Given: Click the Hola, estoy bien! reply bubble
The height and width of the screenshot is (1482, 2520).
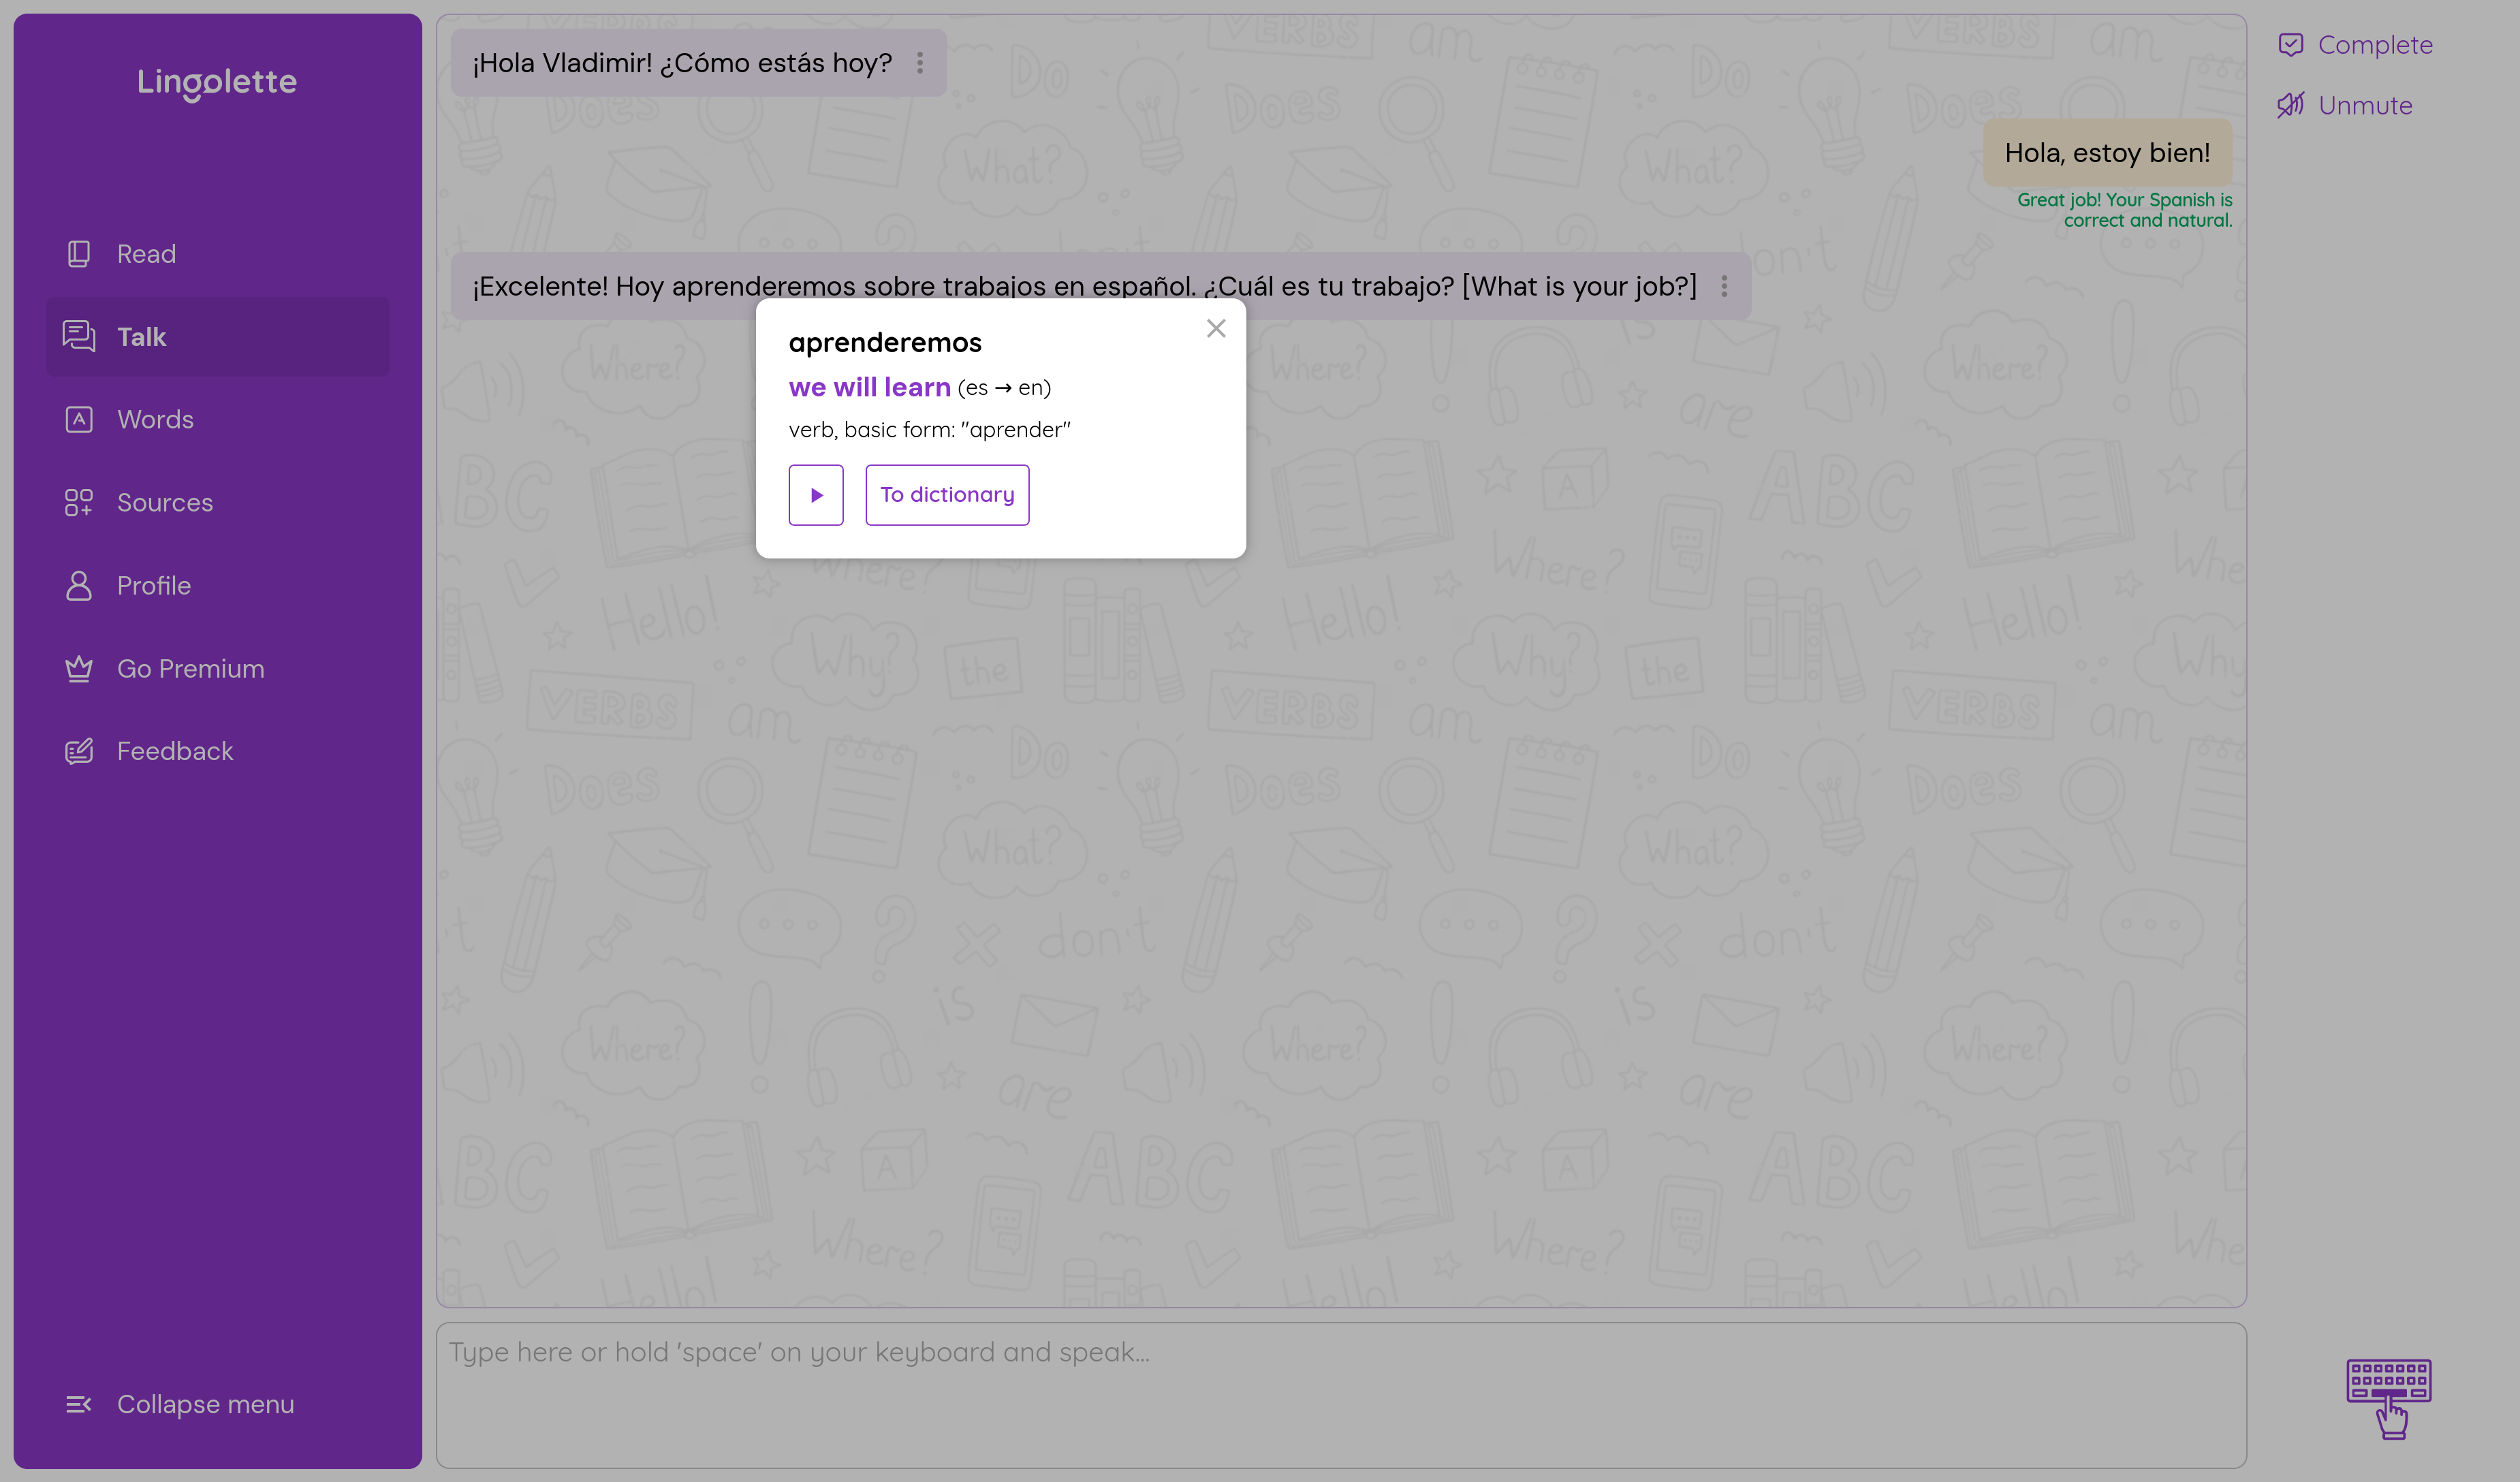Looking at the screenshot, I should tap(2106, 153).
